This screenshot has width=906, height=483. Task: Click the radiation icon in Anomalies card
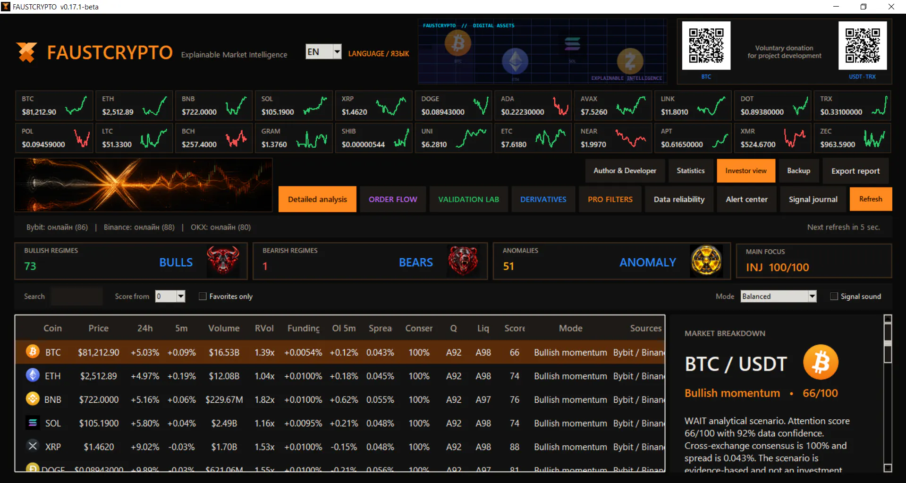click(x=706, y=261)
